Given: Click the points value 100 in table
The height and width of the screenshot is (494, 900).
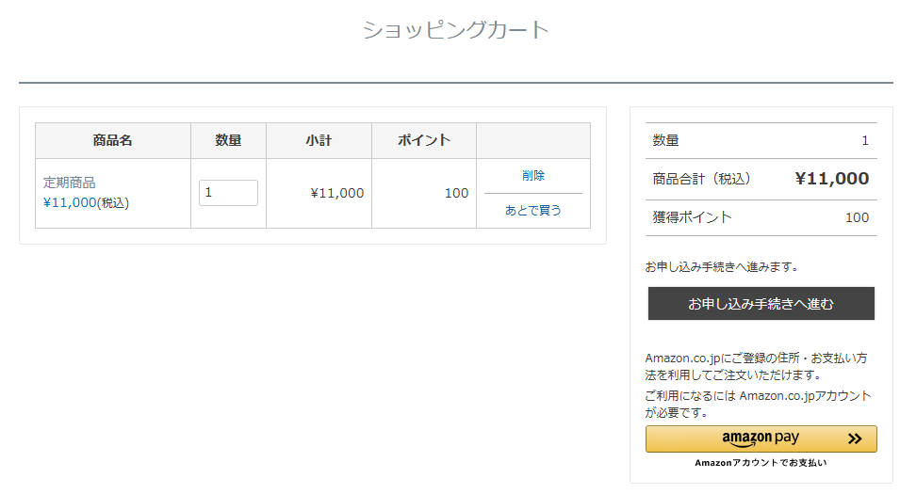Looking at the screenshot, I should pos(456,193).
